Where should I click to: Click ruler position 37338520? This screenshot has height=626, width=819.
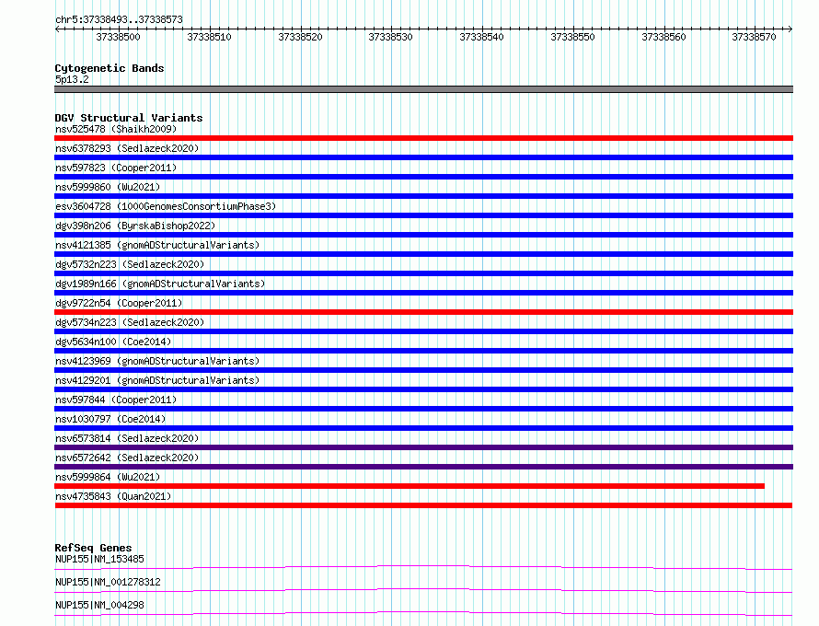click(300, 37)
